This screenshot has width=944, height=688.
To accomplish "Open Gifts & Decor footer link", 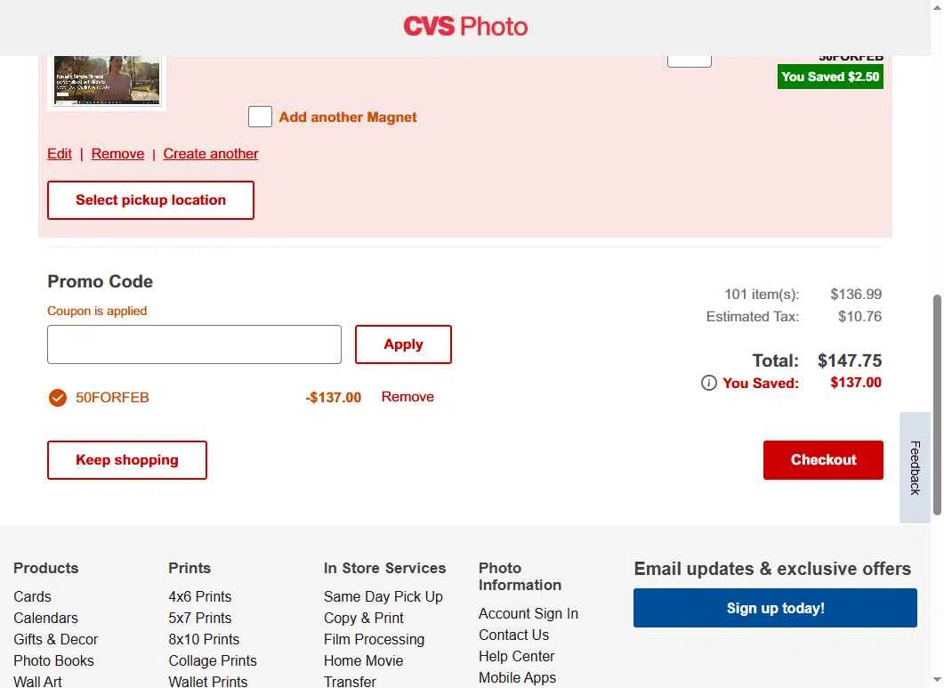I will click(x=55, y=639).
